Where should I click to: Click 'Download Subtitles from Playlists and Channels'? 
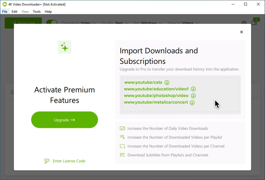click(x=168, y=155)
